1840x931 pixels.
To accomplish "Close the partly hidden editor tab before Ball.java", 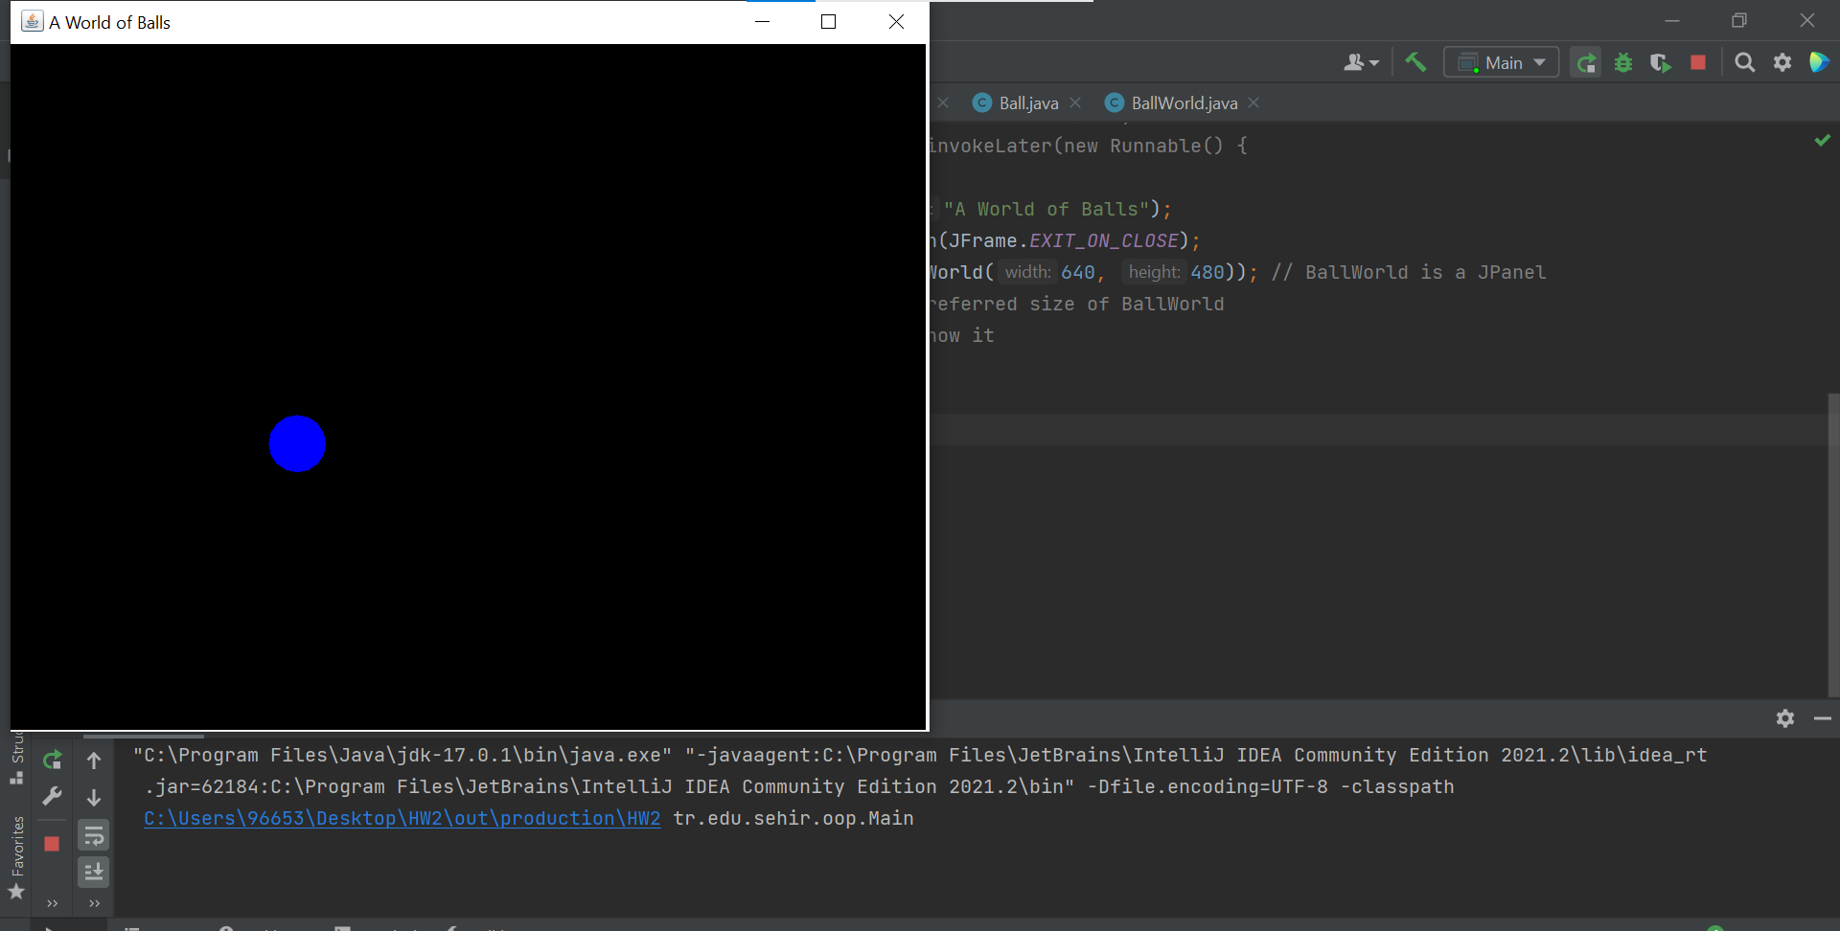I will [x=943, y=102].
